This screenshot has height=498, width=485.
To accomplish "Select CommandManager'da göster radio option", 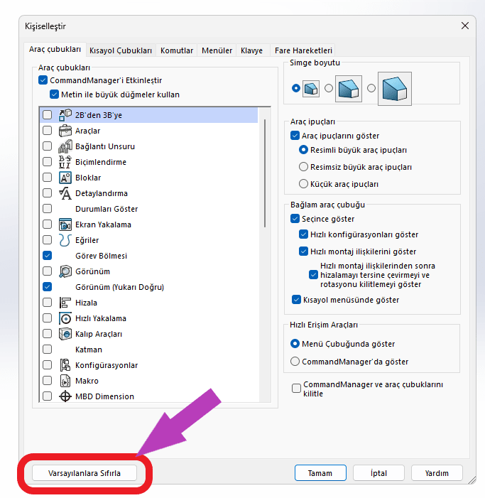I will pyautogui.click(x=295, y=362).
